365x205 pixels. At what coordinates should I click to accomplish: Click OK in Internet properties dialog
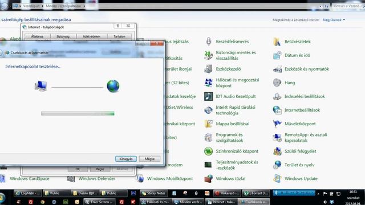pos(78,169)
